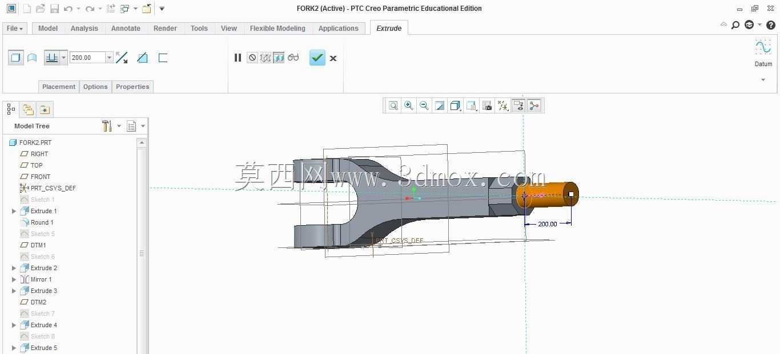The image size is (780, 354).
Task: Click the Repaint icon
Action: click(x=440, y=105)
